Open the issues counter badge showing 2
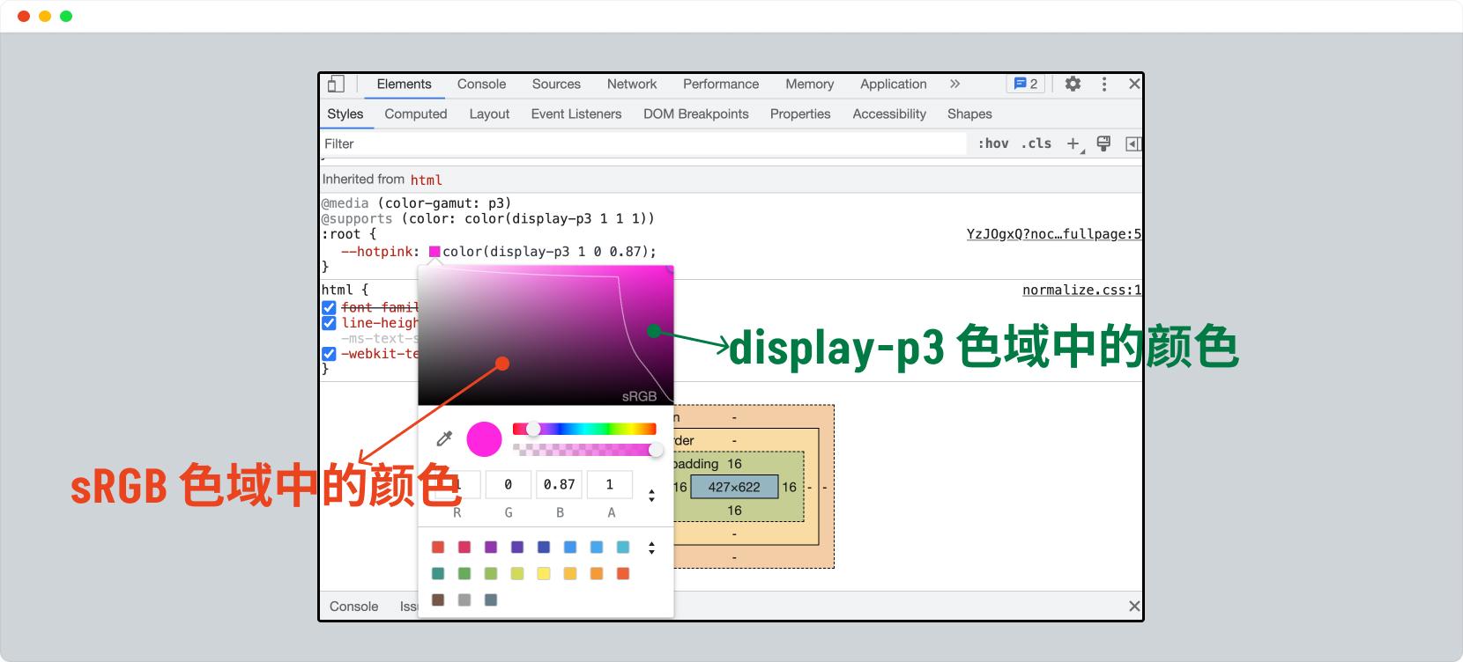1463x662 pixels. click(1026, 84)
